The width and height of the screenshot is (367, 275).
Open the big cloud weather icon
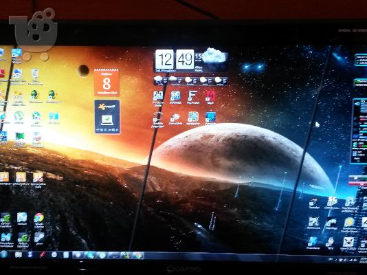pos(214,56)
